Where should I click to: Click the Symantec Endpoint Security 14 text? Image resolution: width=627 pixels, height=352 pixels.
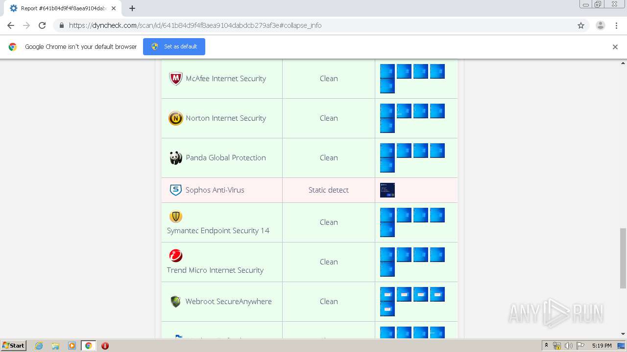(x=218, y=231)
